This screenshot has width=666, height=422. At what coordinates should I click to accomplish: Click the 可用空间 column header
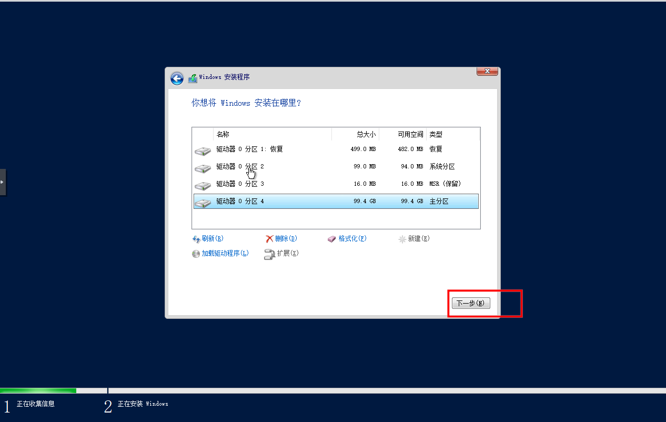click(x=402, y=135)
